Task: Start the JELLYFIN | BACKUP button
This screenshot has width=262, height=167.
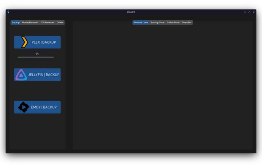Action: click(37, 75)
